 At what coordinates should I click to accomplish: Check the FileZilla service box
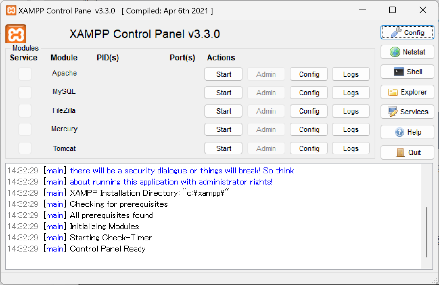(x=25, y=111)
